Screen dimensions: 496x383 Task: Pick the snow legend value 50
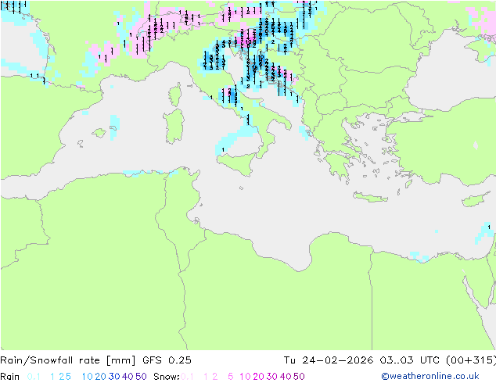(299, 377)
